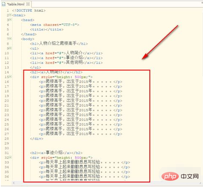Place the cursor in the meta charset line
This screenshot has width=203, height=190.
click(x=54, y=25)
